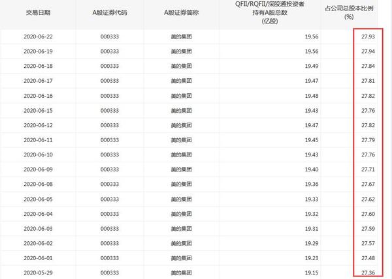Click the share ratio 27.84

368,66
